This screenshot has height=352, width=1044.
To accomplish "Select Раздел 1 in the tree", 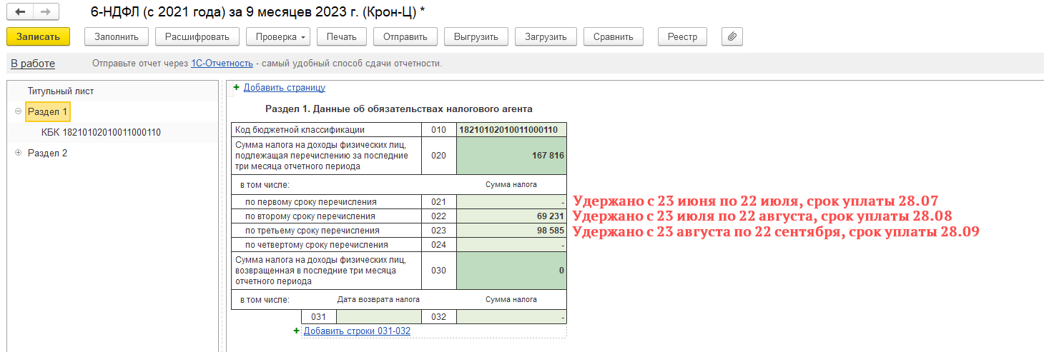I will click(48, 111).
